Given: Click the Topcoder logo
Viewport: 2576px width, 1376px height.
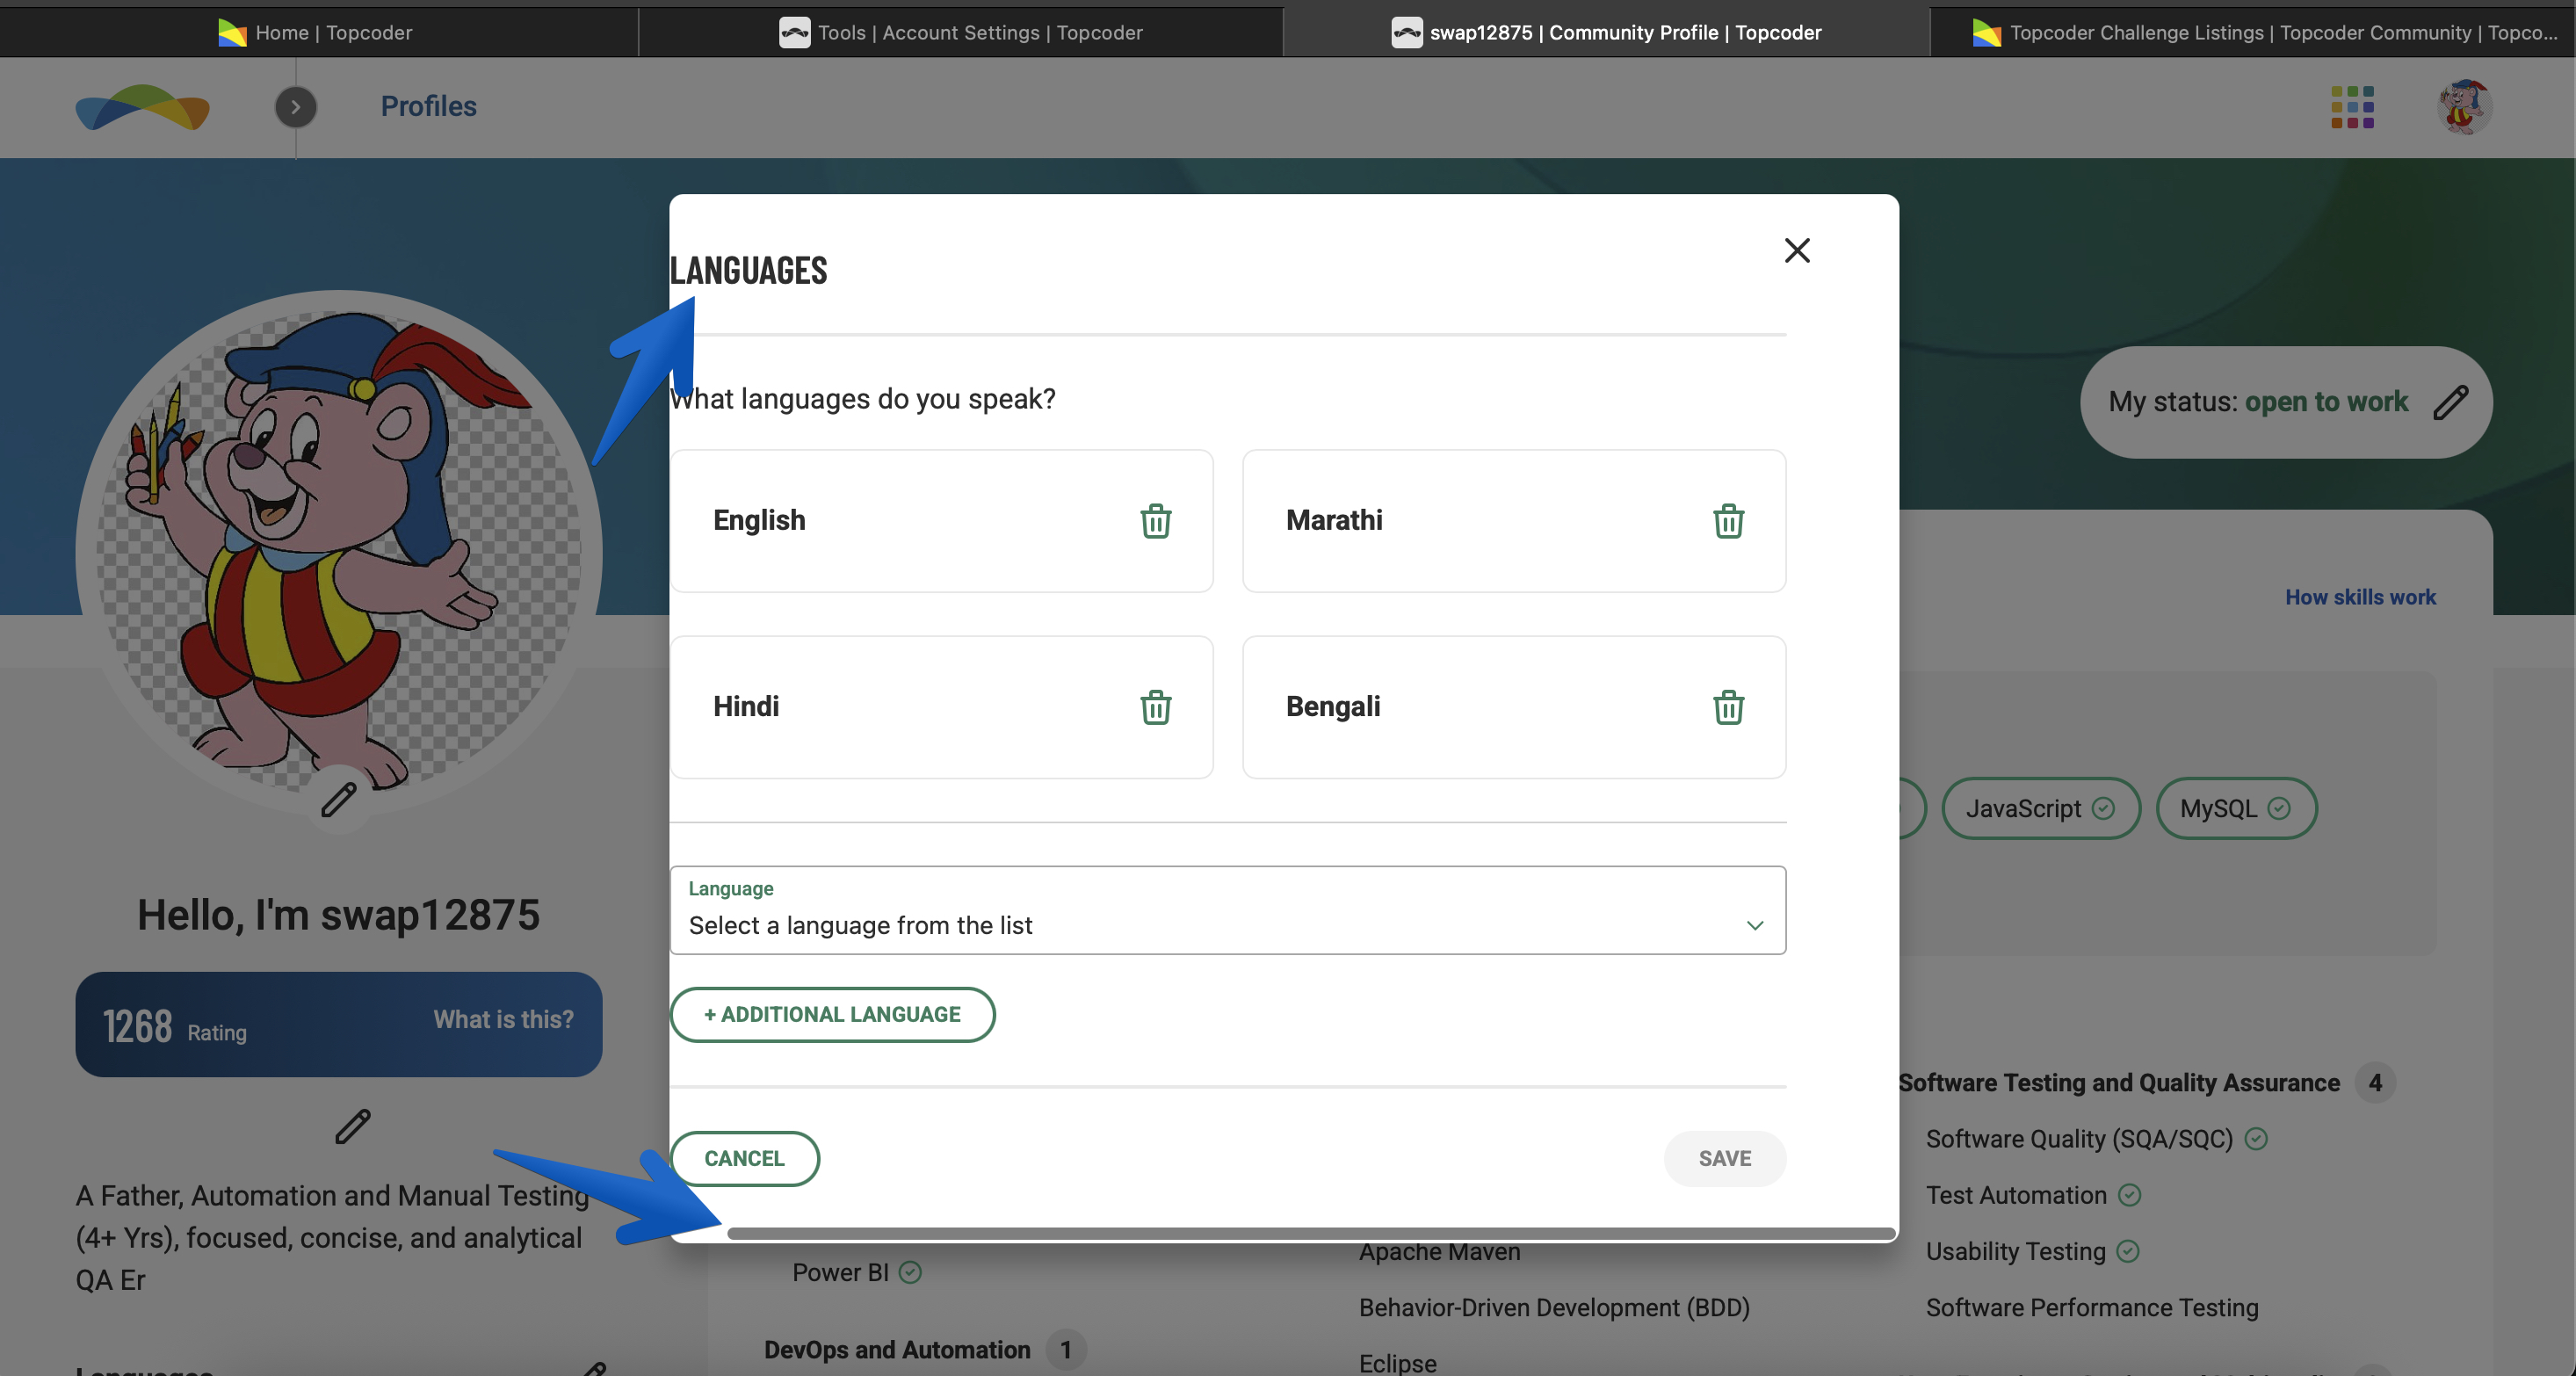Looking at the screenshot, I should tap(143, 107).
